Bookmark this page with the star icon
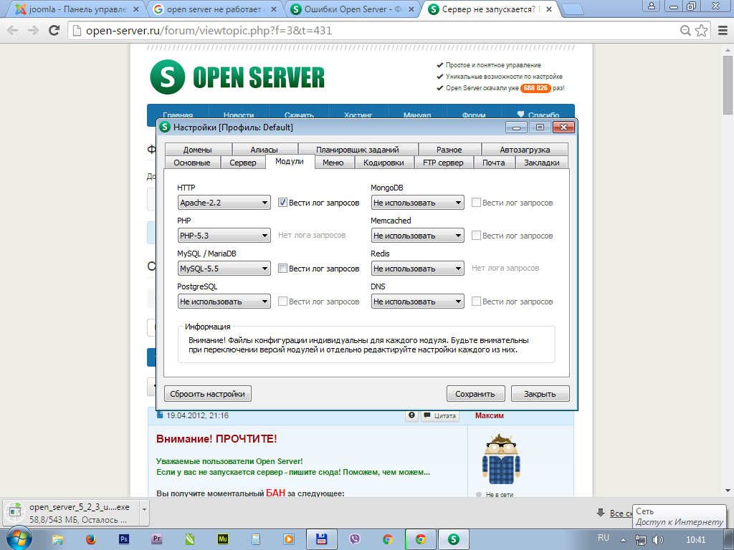 click(702, 31)
